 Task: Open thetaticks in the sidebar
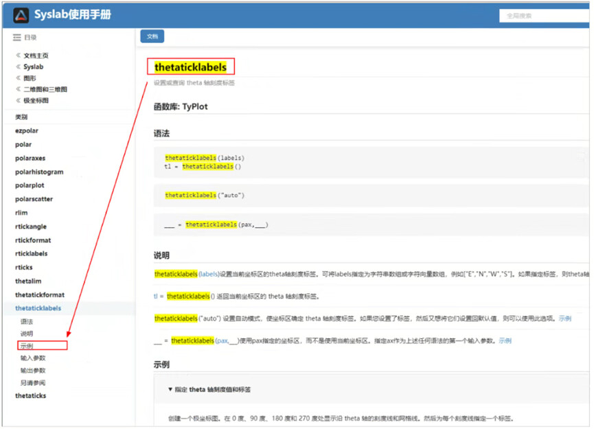(30, 395)
